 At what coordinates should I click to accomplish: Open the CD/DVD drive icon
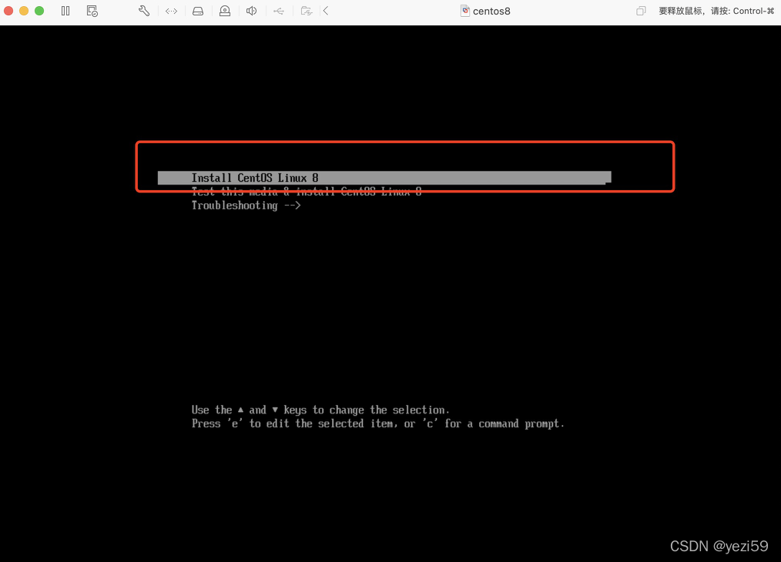tap(225, 11)
